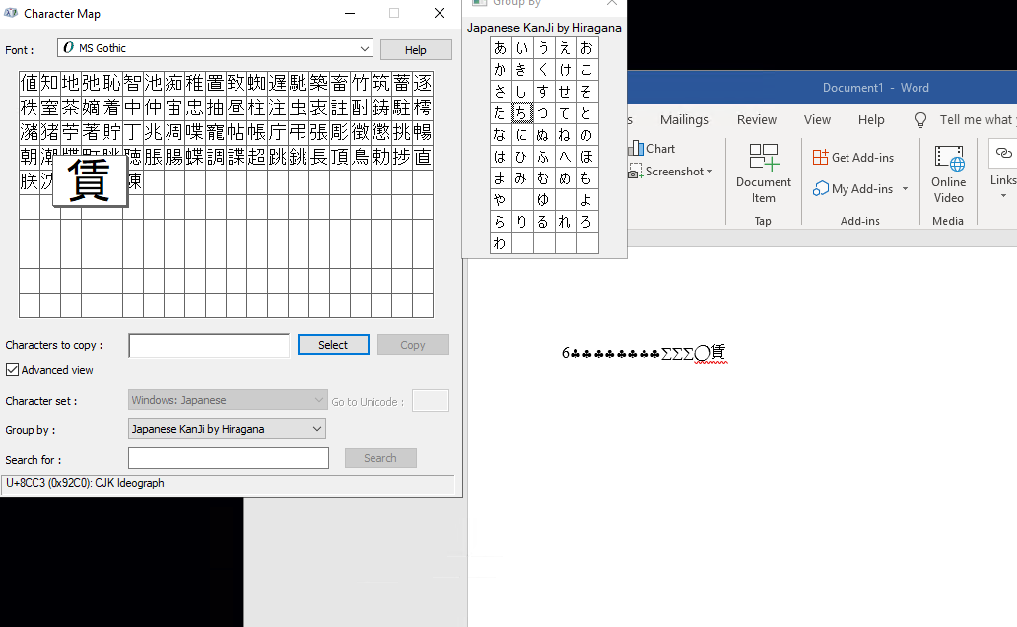
Task: Open the Font dropdown showing MS Gothic
Action: tap(216, 48)
